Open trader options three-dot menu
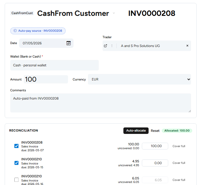The width and height of the screenshot is (199, 185). [x=112, y=46]
